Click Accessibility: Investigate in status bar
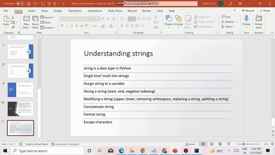 click(x=65, y=144)
